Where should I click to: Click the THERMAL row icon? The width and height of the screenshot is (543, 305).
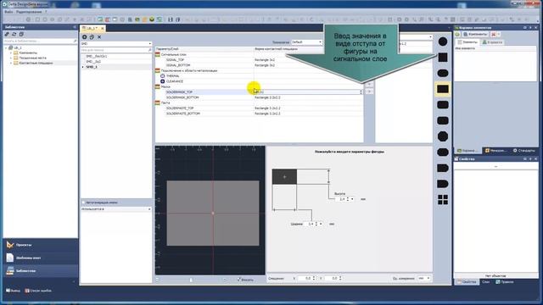162,75
